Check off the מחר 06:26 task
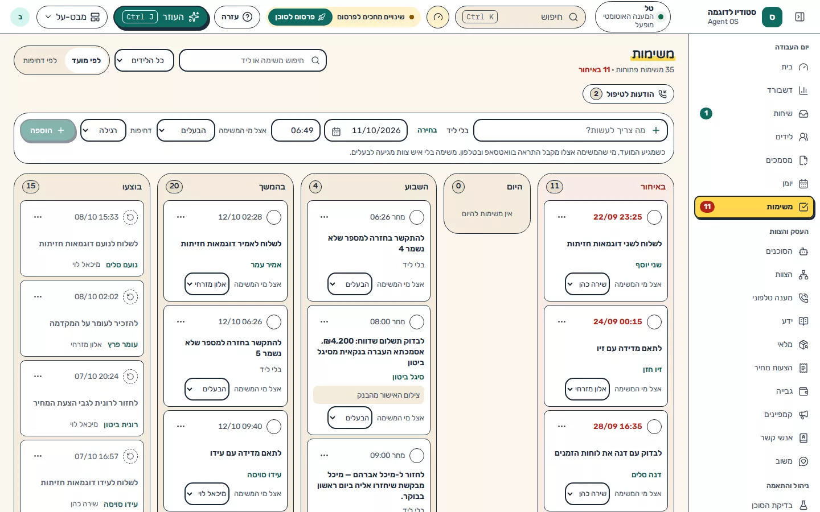This screenshot has width=820, height=512. click(x=417, y=217)
